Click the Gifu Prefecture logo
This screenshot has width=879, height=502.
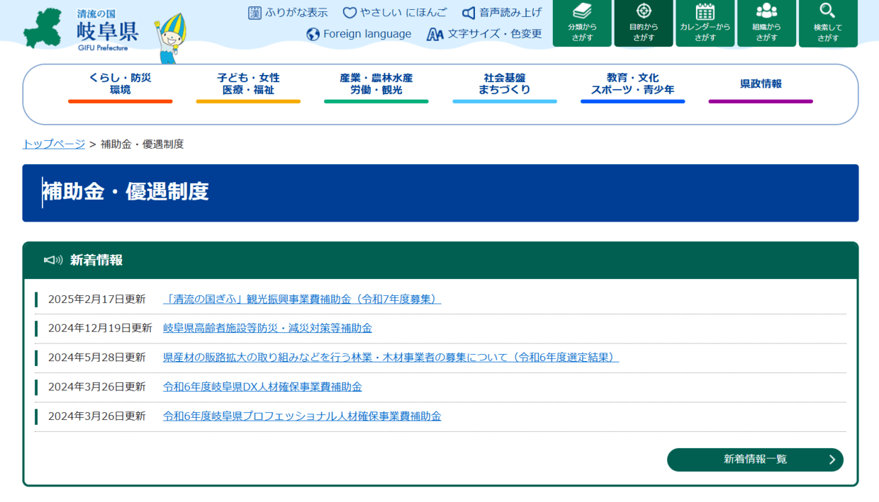point(80,30)
